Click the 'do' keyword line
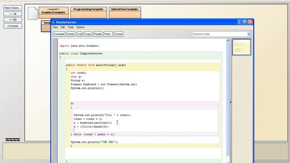Image resolution: width=290 pixels, height=163 pixels. [x=72, y=104]
